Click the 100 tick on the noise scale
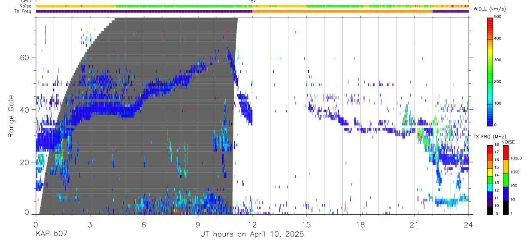This screenshot has height=243, width=527. [513, 186]
